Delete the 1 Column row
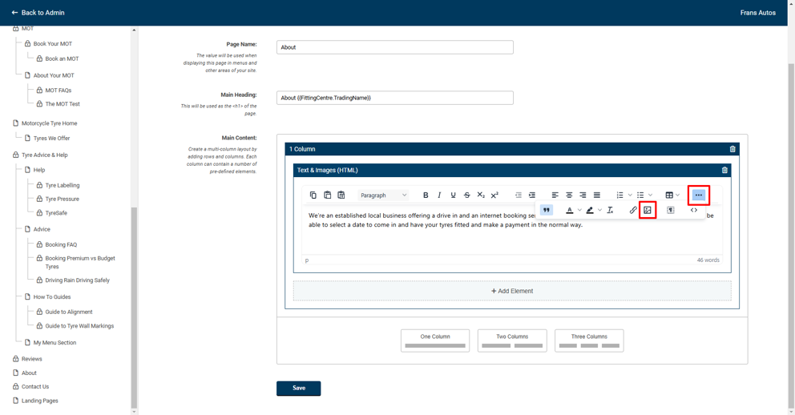The height and width of the screenshot is (415, 795). pyautogui.click(x=732, y=149)
